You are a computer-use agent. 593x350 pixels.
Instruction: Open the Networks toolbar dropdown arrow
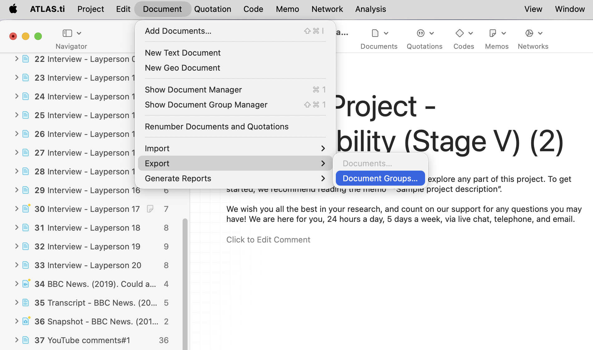click(x=540, y=33)
